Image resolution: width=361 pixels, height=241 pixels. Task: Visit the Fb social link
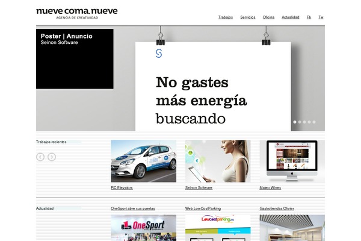(309, 17)
